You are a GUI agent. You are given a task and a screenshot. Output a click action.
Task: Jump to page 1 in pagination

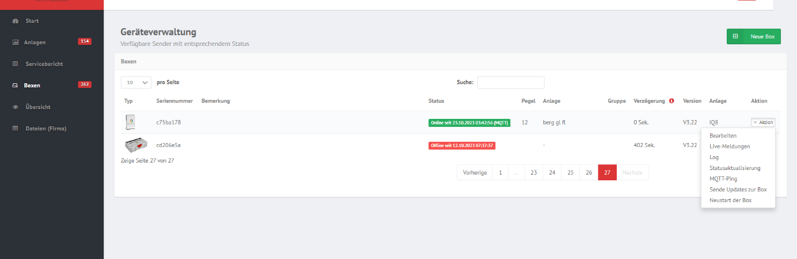point(500,173)
